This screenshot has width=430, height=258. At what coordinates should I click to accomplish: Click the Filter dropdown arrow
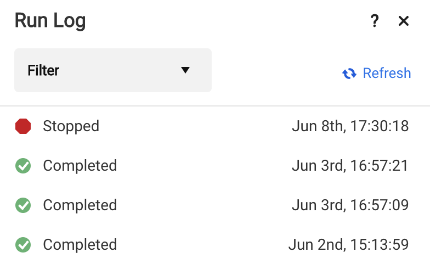coord(185,70)
